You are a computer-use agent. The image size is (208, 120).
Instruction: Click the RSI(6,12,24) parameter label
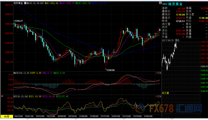click(x=21, y=96)
